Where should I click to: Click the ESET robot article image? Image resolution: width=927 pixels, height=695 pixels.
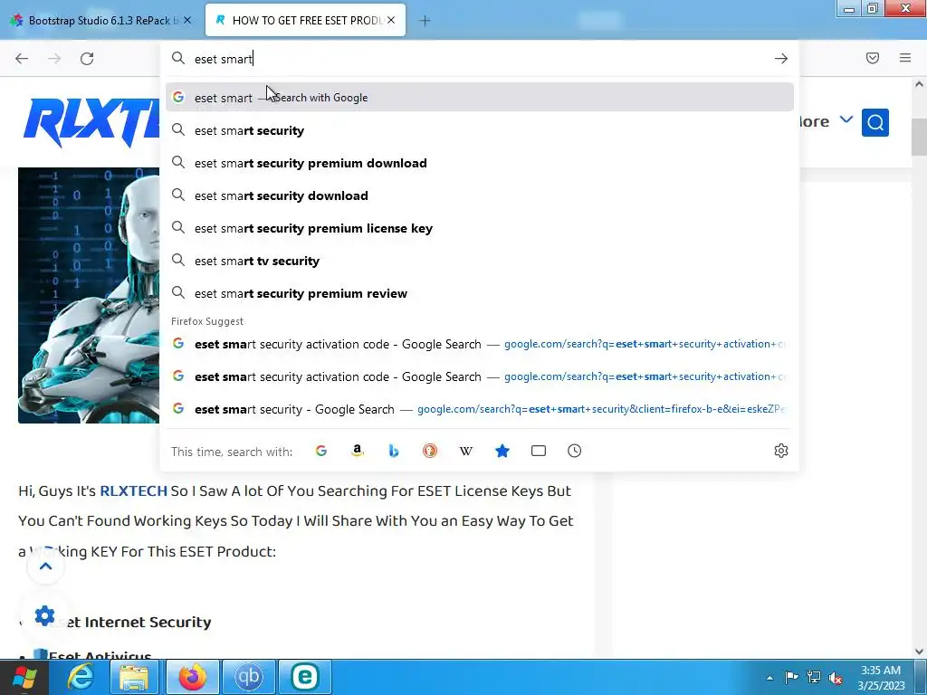(x=89, y=296)
